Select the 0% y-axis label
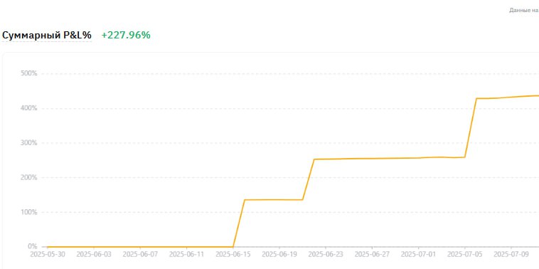The width and height of the screenshot is (539, 269). point(32,246)
